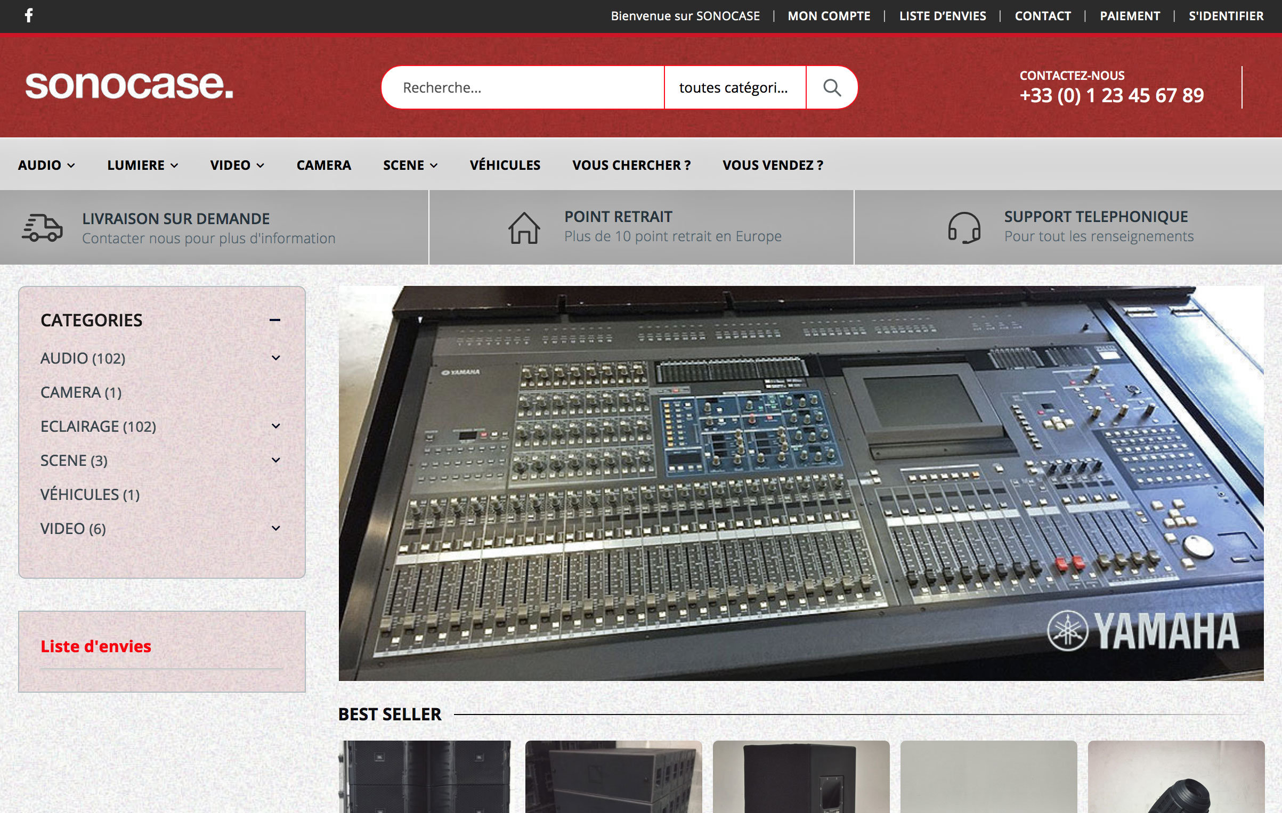This screenshot has height=813, width=1282.
Task: Click the magnifying glass search button
Action: pos(831,87)
